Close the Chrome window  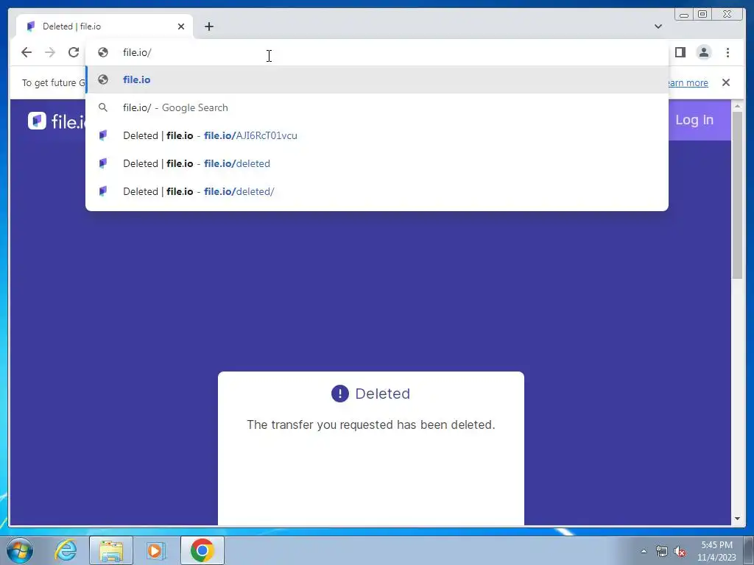pos(727,15)
